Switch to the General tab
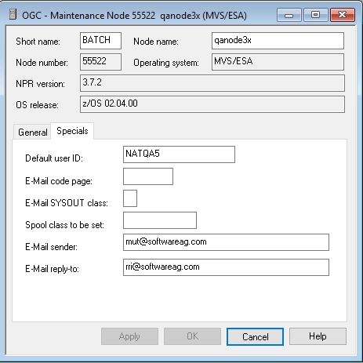Viewport: 363px width, 363px height. point(32,132)
